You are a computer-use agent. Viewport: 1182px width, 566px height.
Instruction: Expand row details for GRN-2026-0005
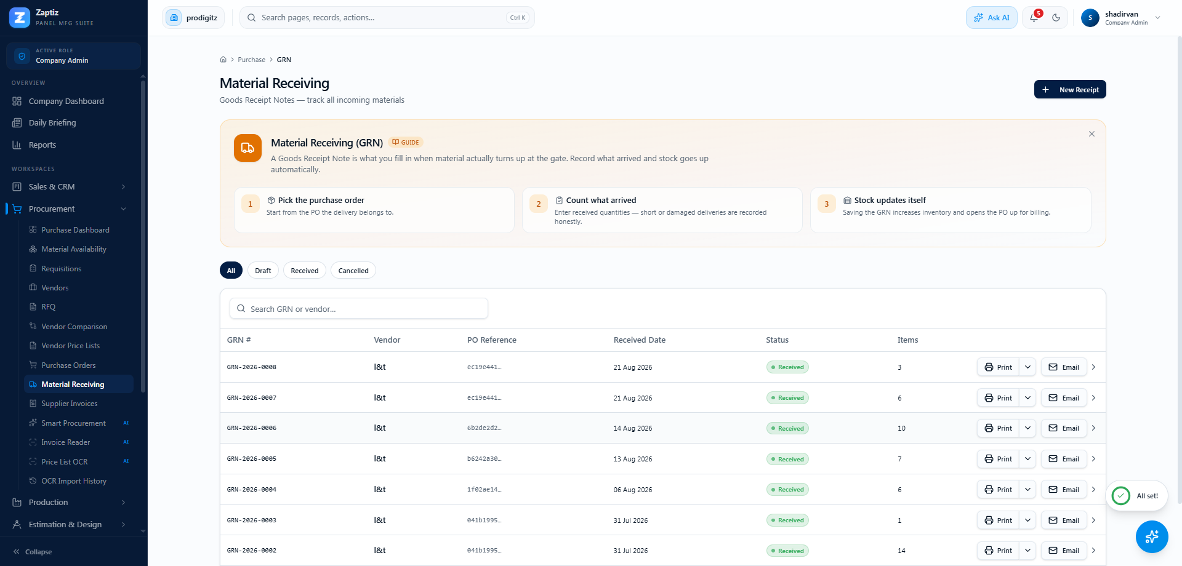tap(1093, 459)
